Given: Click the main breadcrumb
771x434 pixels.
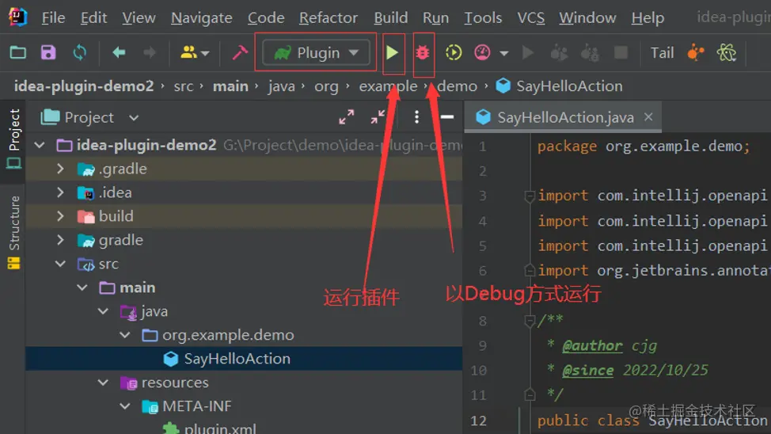Looking at the screenshot, I should (x=230, y=86).
